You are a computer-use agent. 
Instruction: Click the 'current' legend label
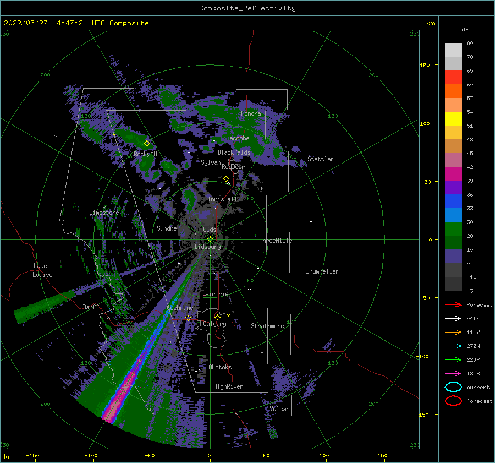[x=478, y=388]
